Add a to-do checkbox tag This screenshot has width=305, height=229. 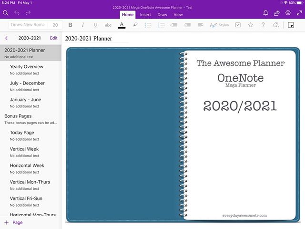(x=238, y=25)
